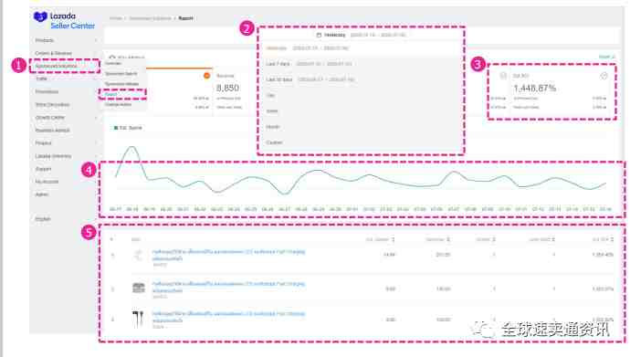Image resolution: width=630 pixels, height=357 pixels.
Task: Expand the Growth Center sidebar chevron
Action: pyautogui.click(x=96, y=118)
